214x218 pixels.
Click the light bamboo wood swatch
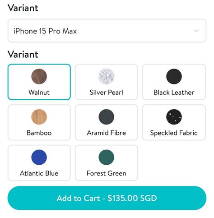tap(39, 117)
